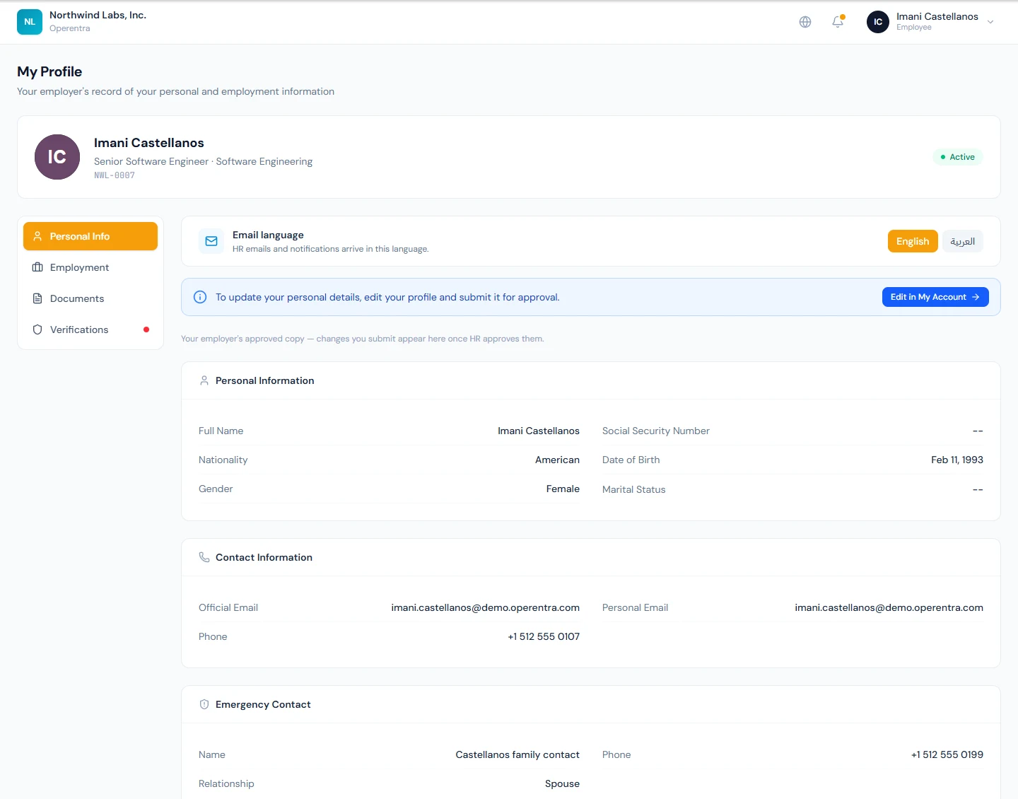Click Northwind Labs, Inc. company name

pos(98,15)
